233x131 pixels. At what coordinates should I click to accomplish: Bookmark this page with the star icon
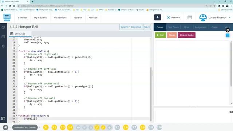(214, 6)
